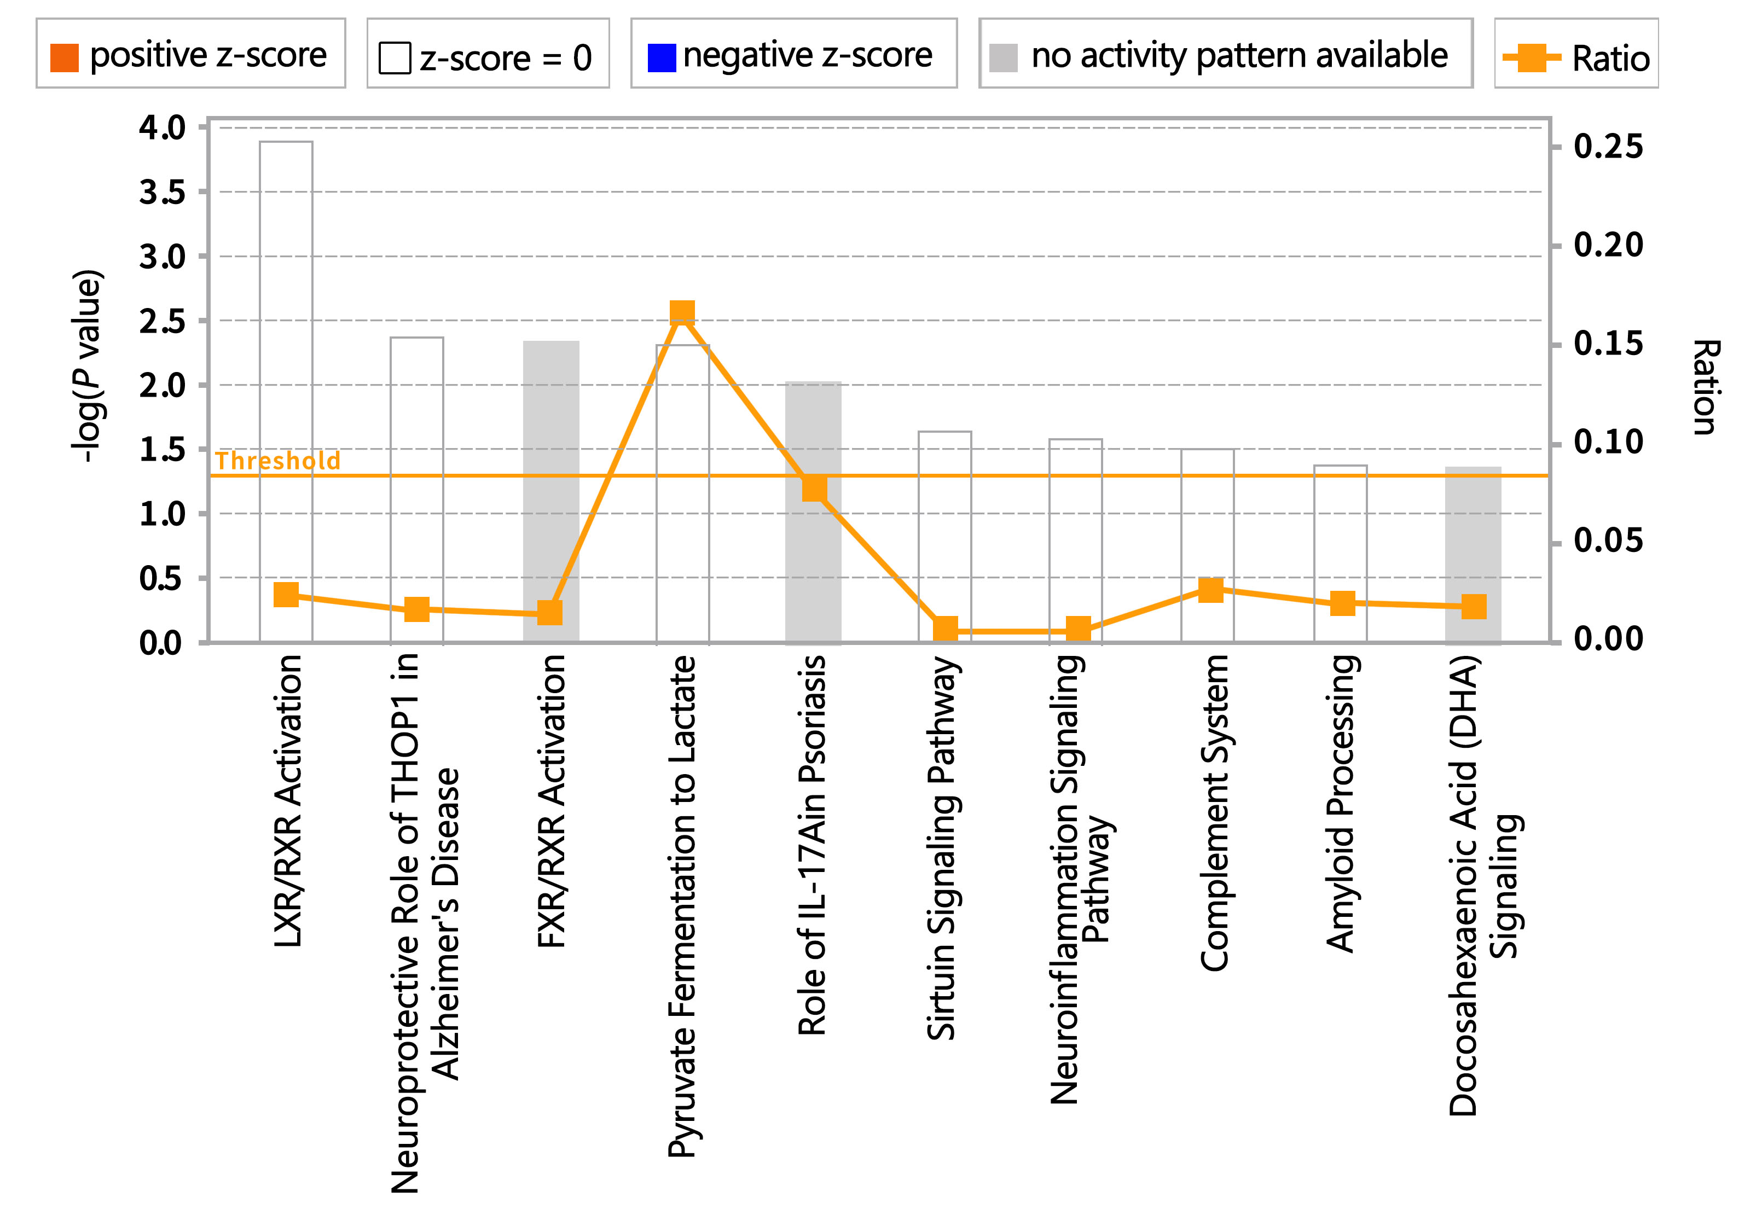Click the Ratio marker on Role of IL-17A bar
This screenshot has height=1209, width=1739.
click(814, 489)
